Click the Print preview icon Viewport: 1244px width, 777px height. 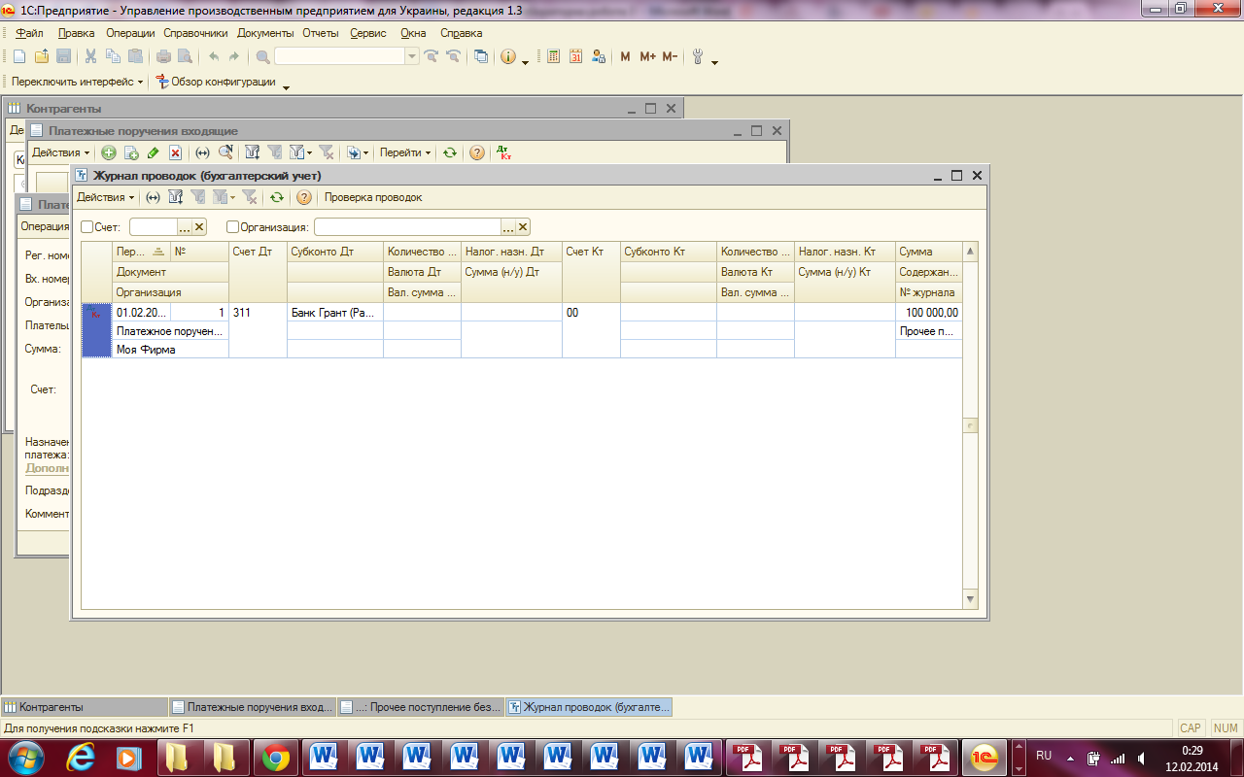coord(185,57)
